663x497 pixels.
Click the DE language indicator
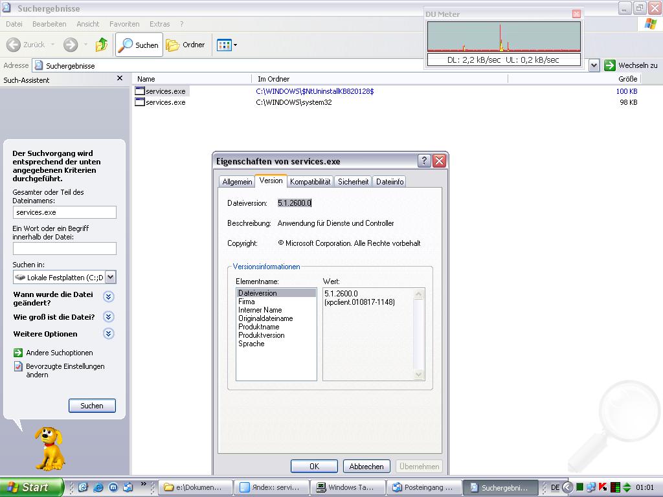555,487
